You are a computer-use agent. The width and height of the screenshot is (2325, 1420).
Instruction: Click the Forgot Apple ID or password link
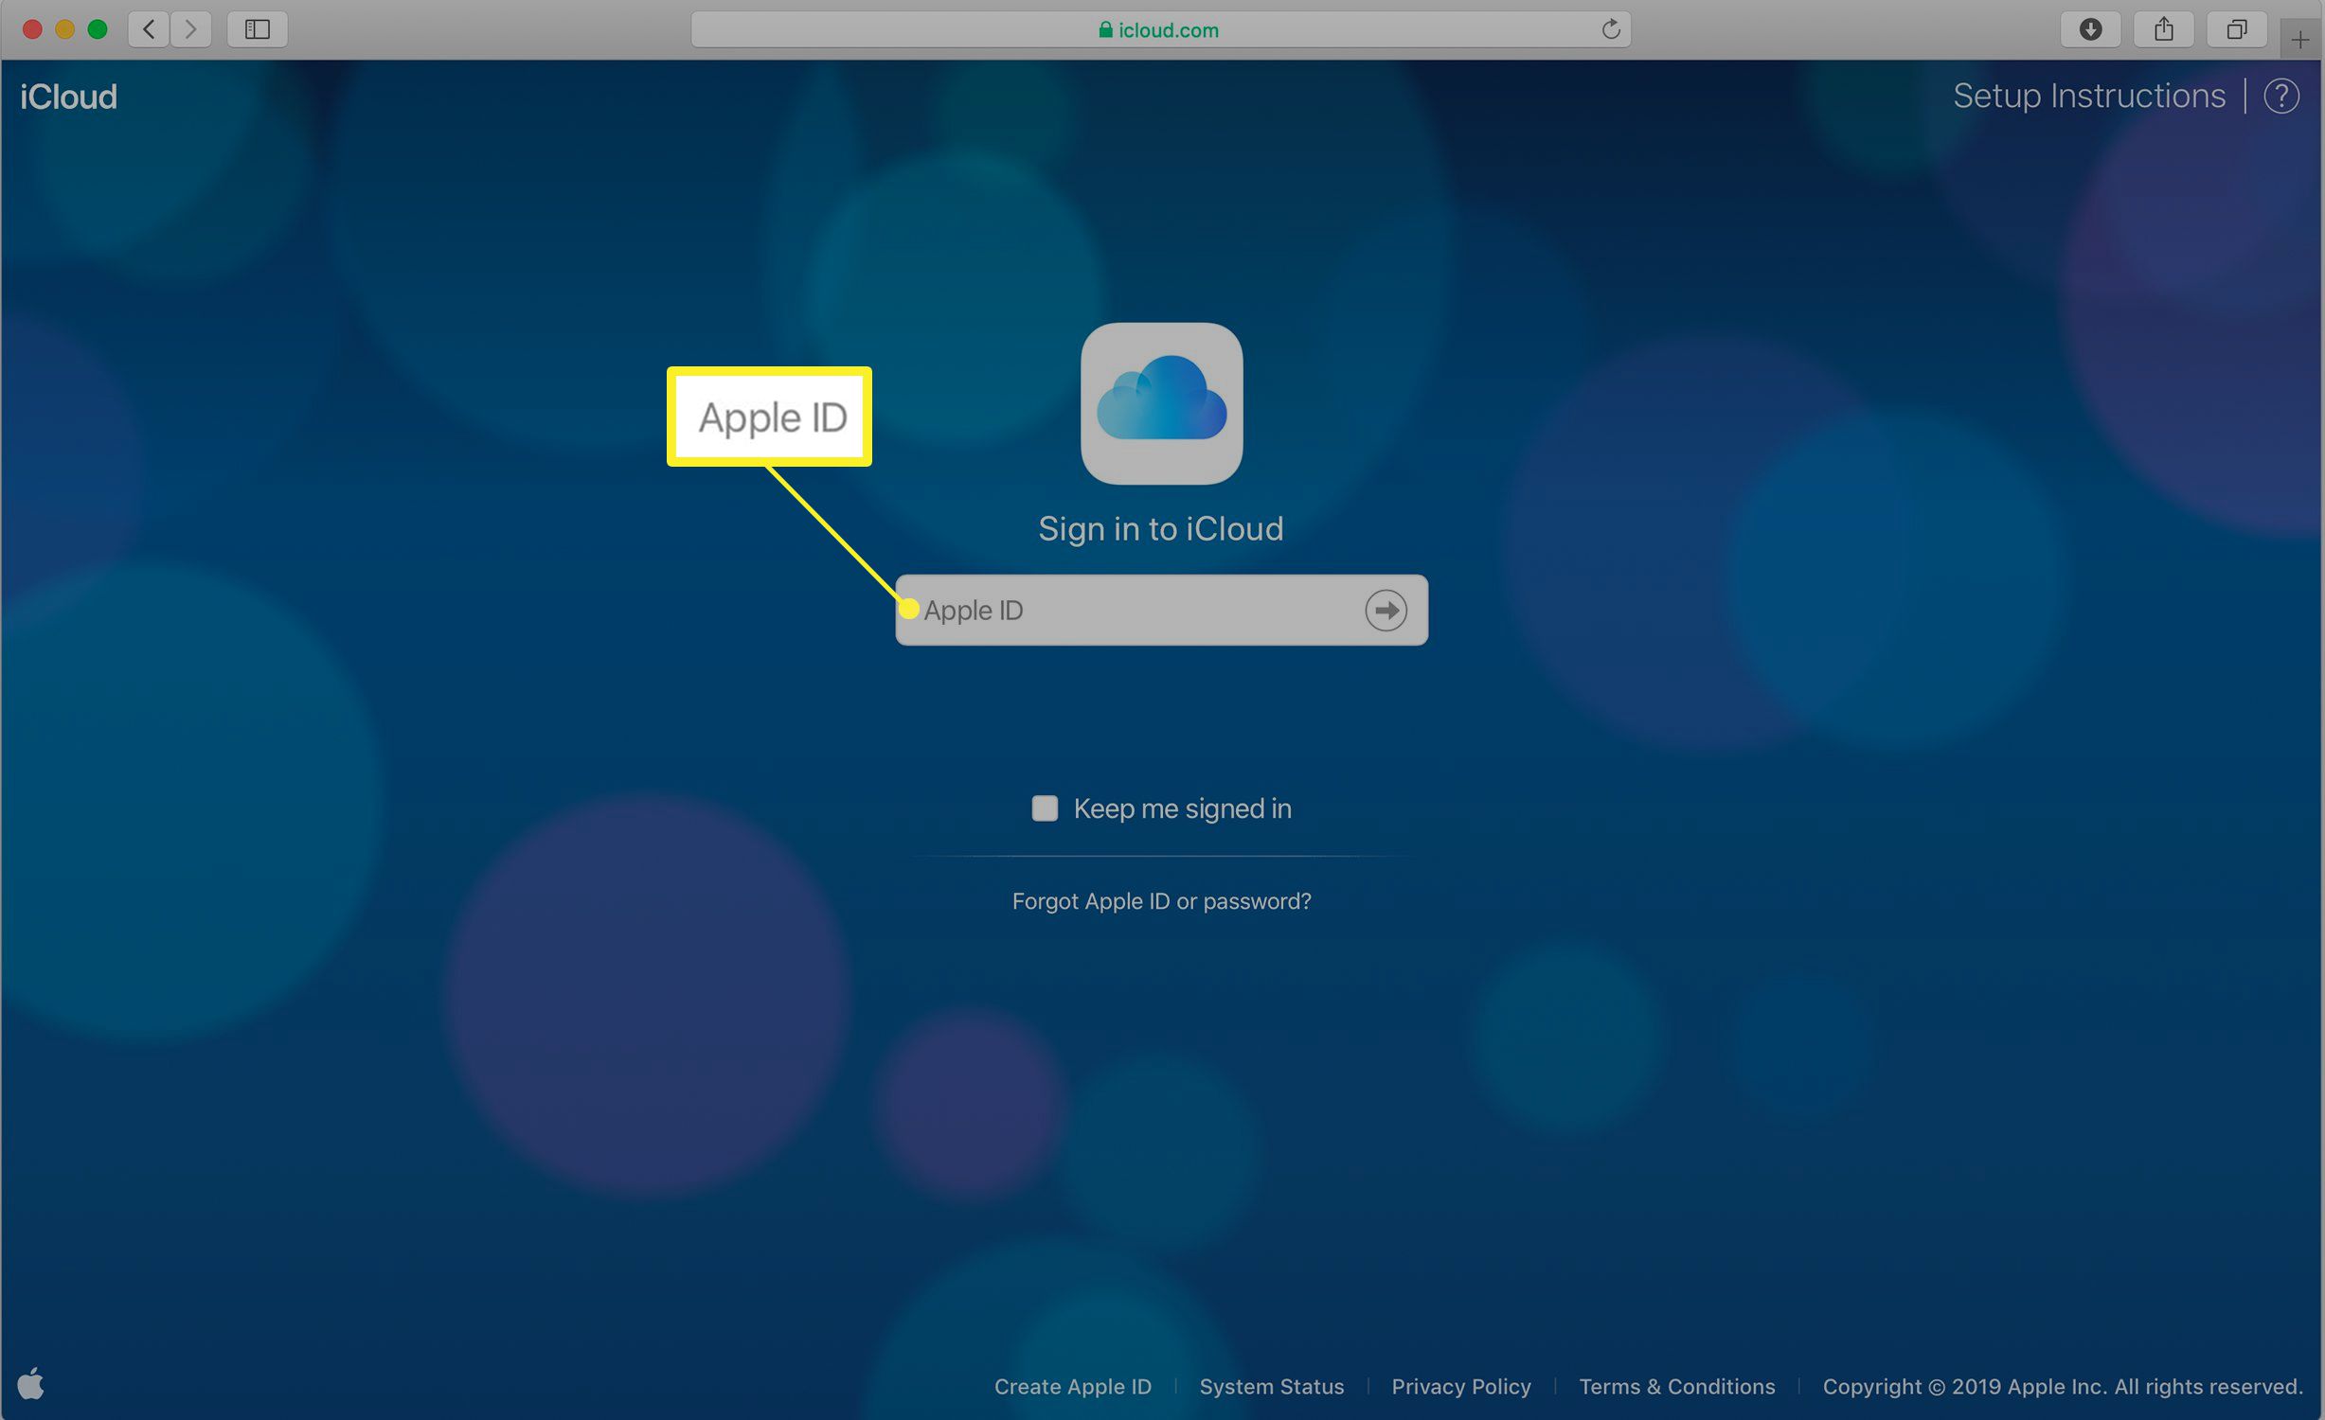click(x=1163, y=900)
